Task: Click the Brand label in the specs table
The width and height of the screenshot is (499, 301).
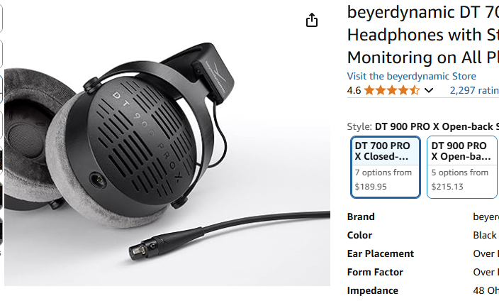Action: pos(361,217)
